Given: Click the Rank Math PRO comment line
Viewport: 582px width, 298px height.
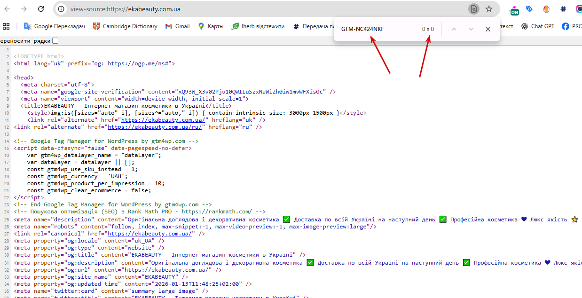Looking at the screenshot, I should pos(140,212).
